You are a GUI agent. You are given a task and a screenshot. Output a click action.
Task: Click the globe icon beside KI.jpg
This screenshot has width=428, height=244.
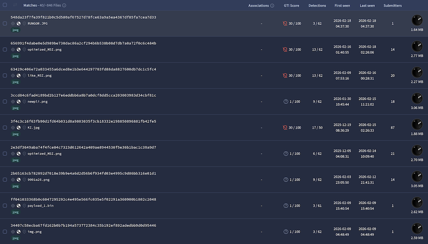point(18,128)
